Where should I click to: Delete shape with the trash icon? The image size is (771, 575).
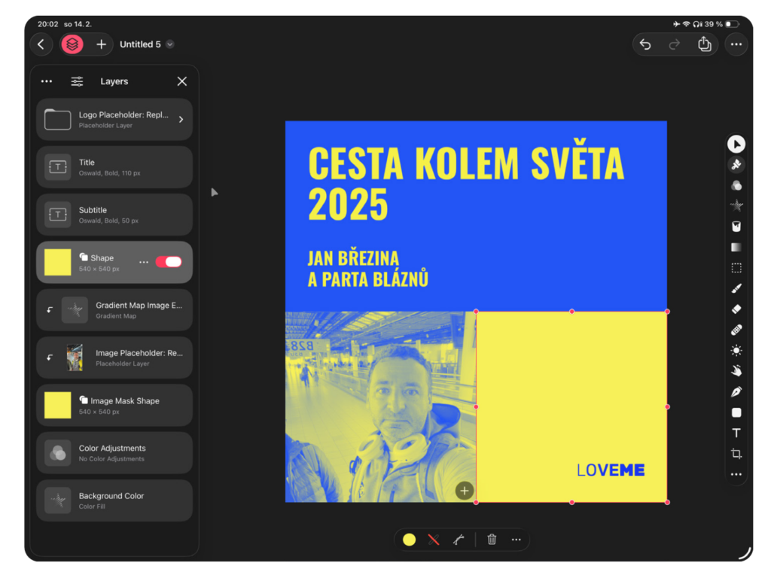[492, 539]
